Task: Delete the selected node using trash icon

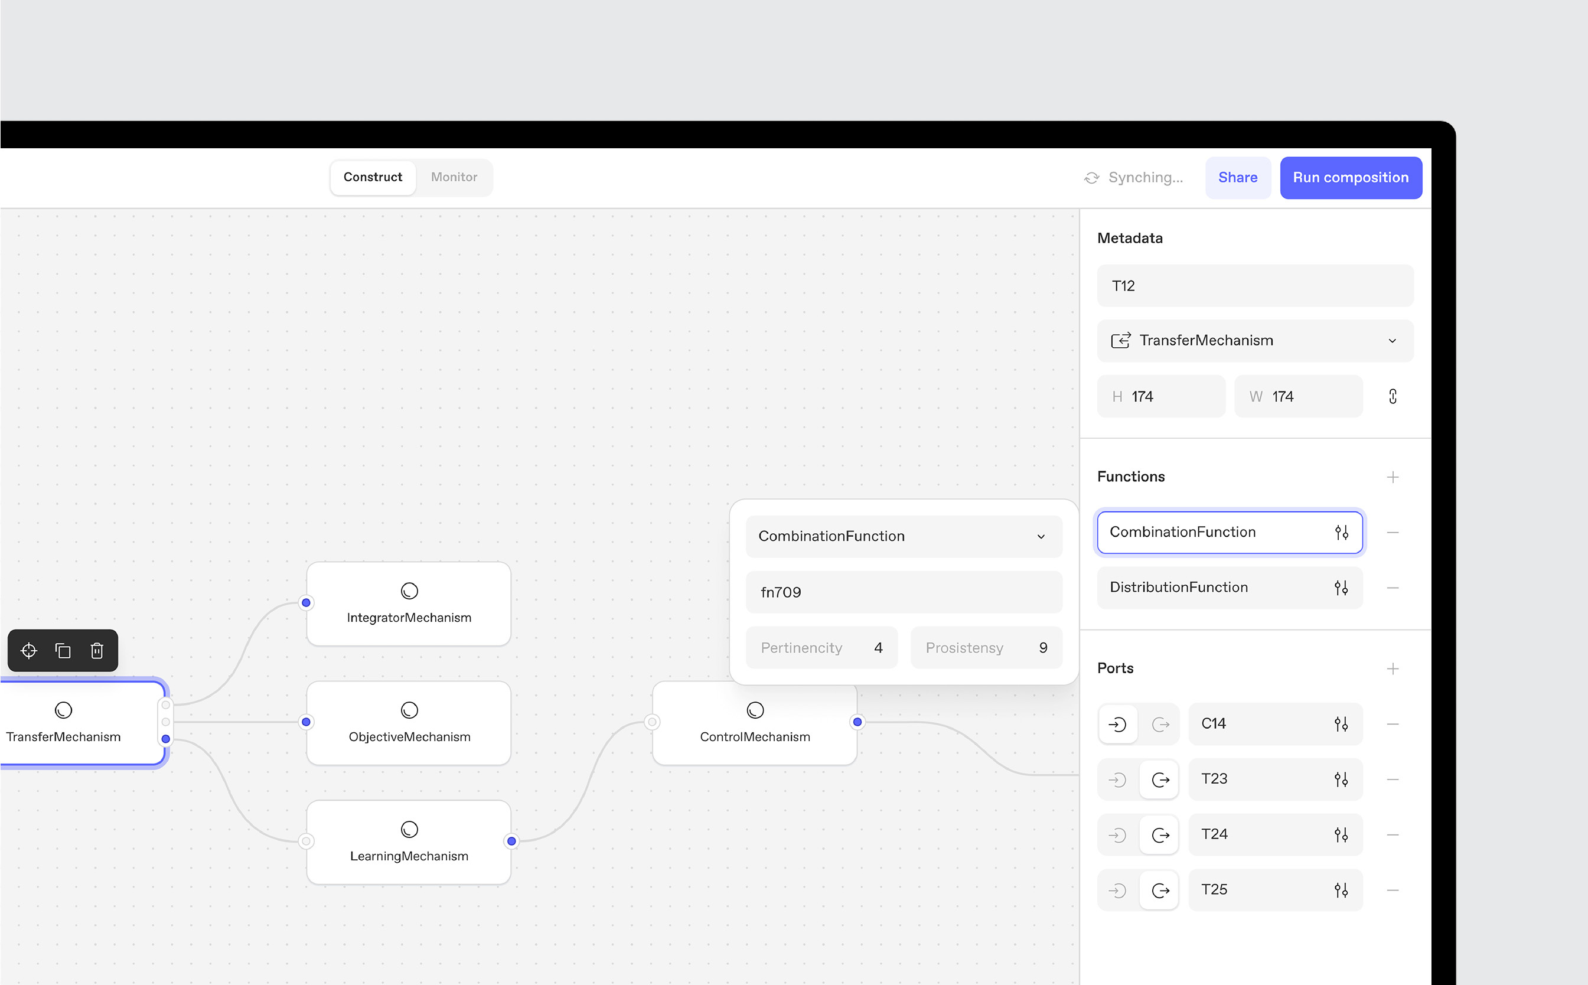Action: coord(97,650)
